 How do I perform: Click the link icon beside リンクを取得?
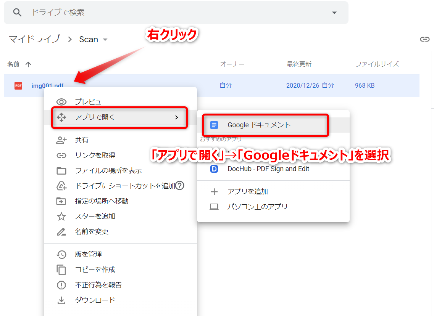(61, 156)
